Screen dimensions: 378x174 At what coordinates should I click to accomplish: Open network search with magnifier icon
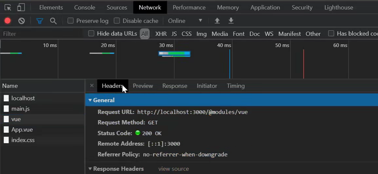pyautogui.click(x=53, y=21)
